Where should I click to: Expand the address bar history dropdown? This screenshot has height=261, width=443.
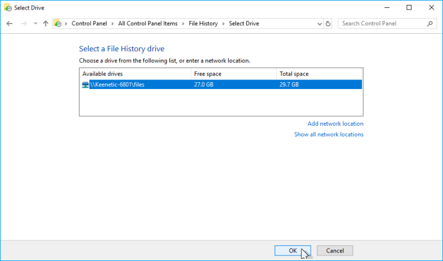pyautogui.click(x=319, y=24)
